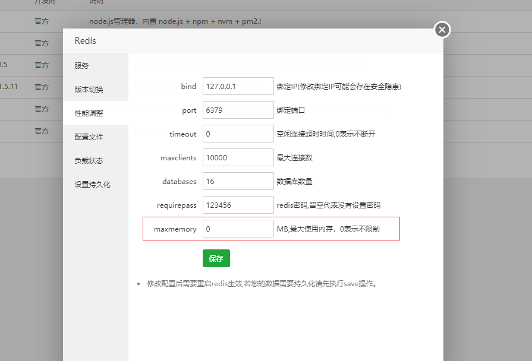Switch to the 版本切换 tab
This screenshot has width=532, height=361.
(89, 90)
